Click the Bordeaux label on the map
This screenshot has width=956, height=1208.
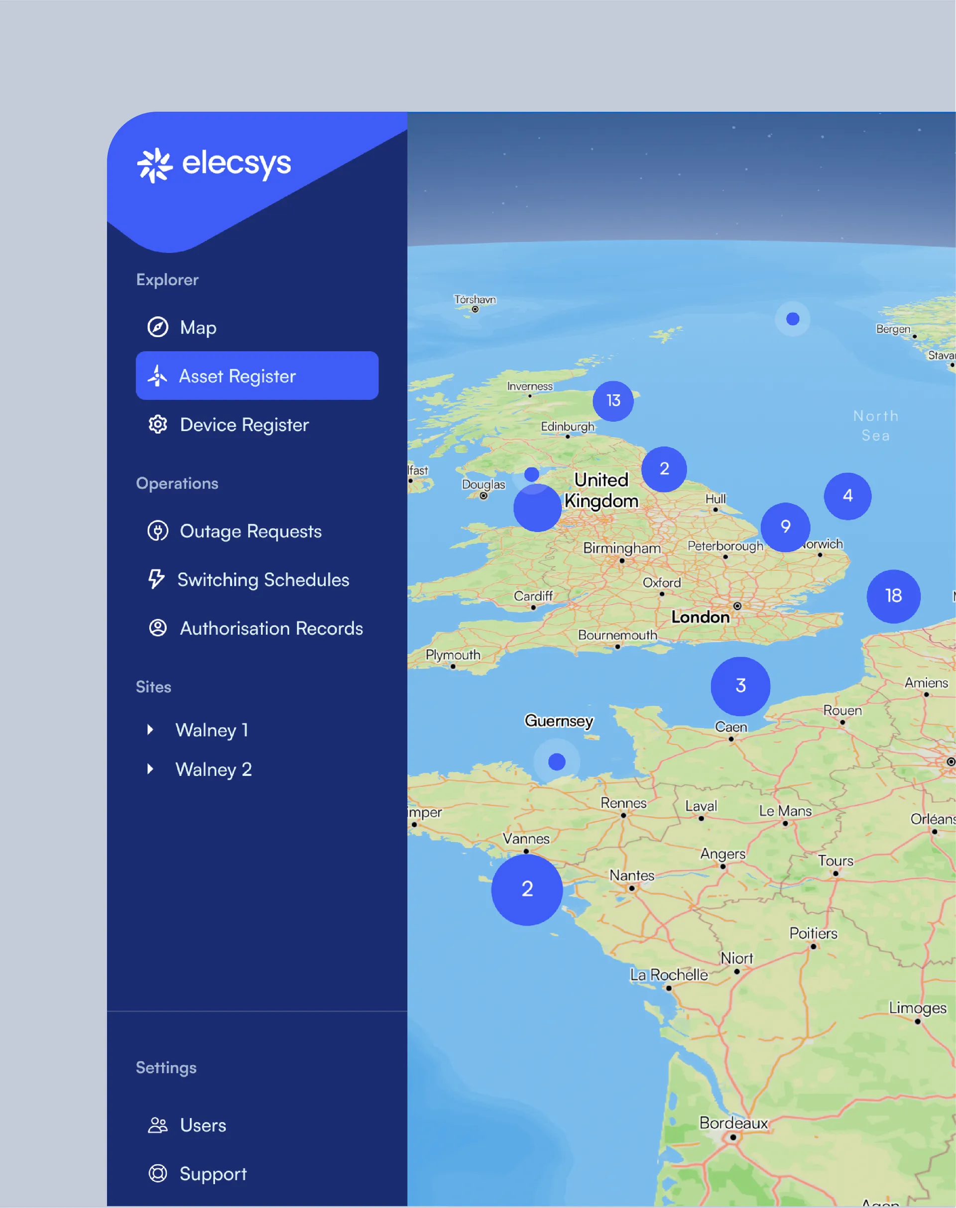pyautogui.click(x=734, y=1123)
